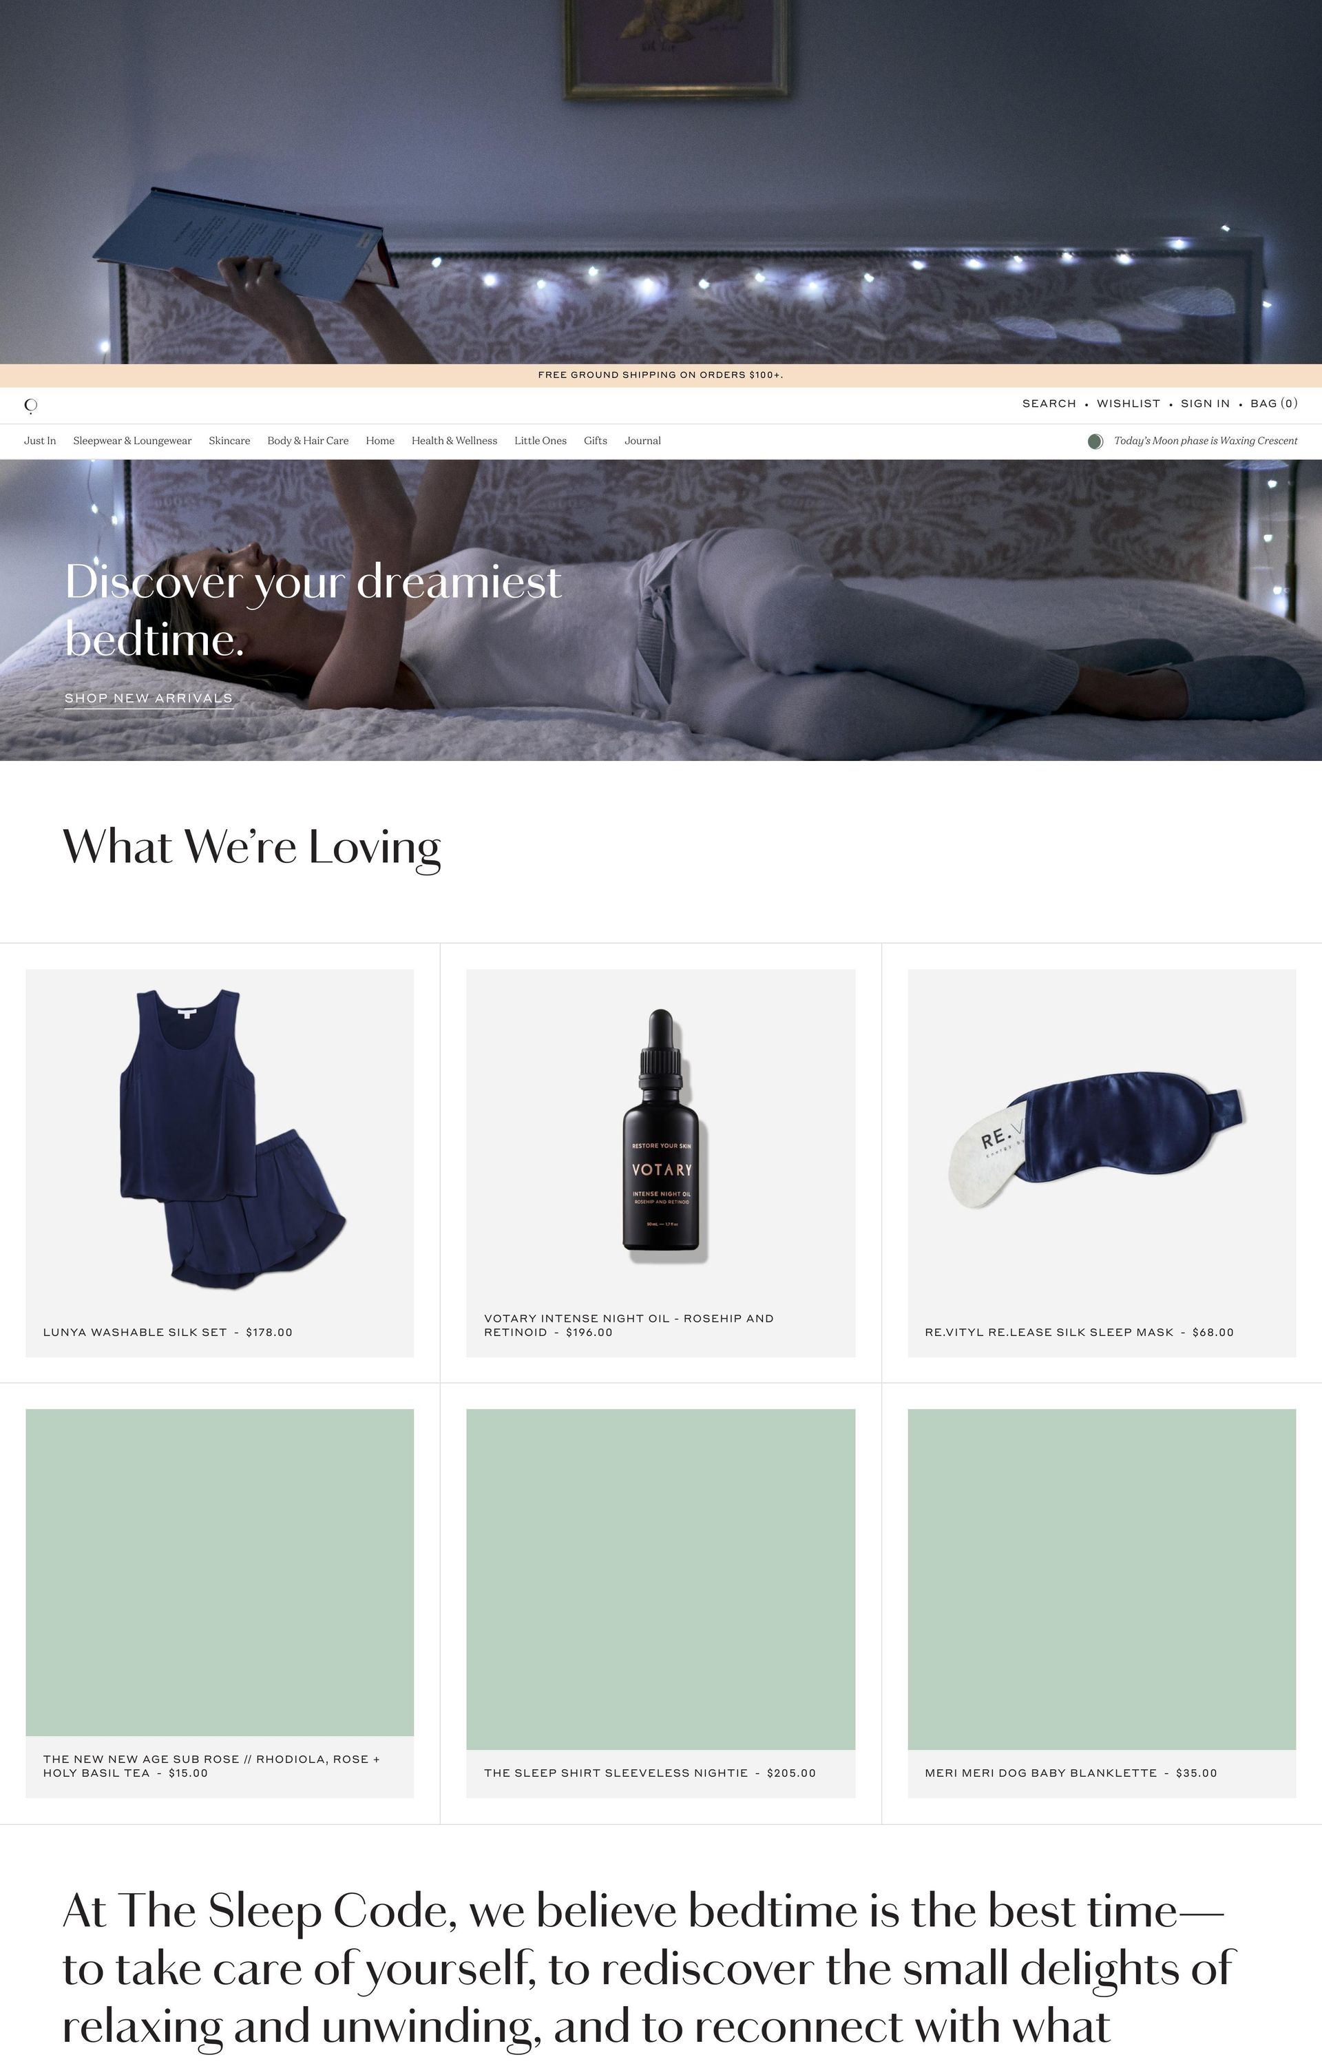Viewport: 1322px width, 2066px height.
Task: Click the Shop New Arrivals button
Action: tap(149, 698)
